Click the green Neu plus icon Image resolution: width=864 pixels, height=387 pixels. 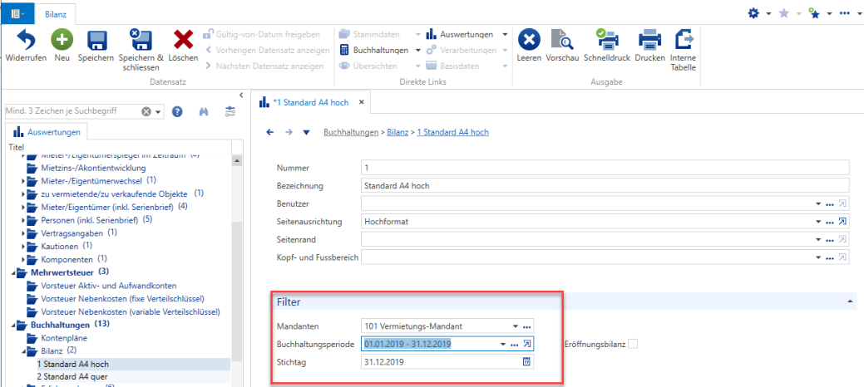pos(62,40)
